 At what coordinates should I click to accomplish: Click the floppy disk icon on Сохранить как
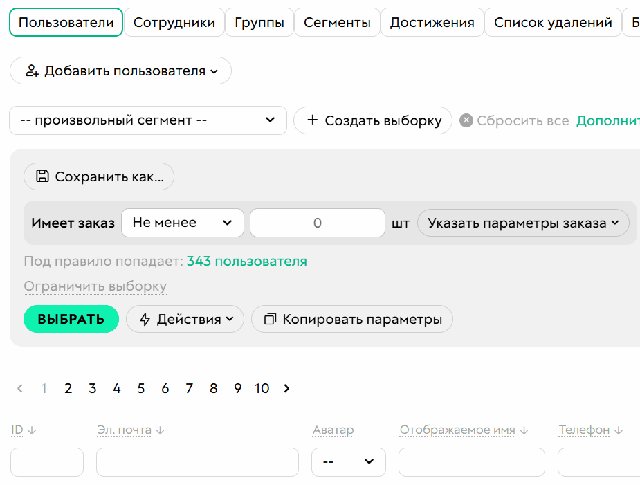[x=42, y=176]
